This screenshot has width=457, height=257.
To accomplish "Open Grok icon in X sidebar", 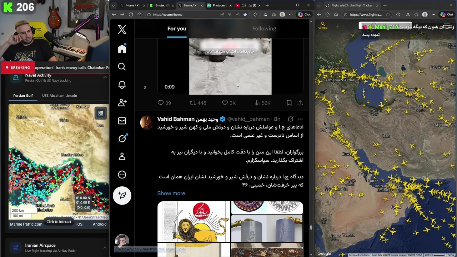I will click(122, 138).
